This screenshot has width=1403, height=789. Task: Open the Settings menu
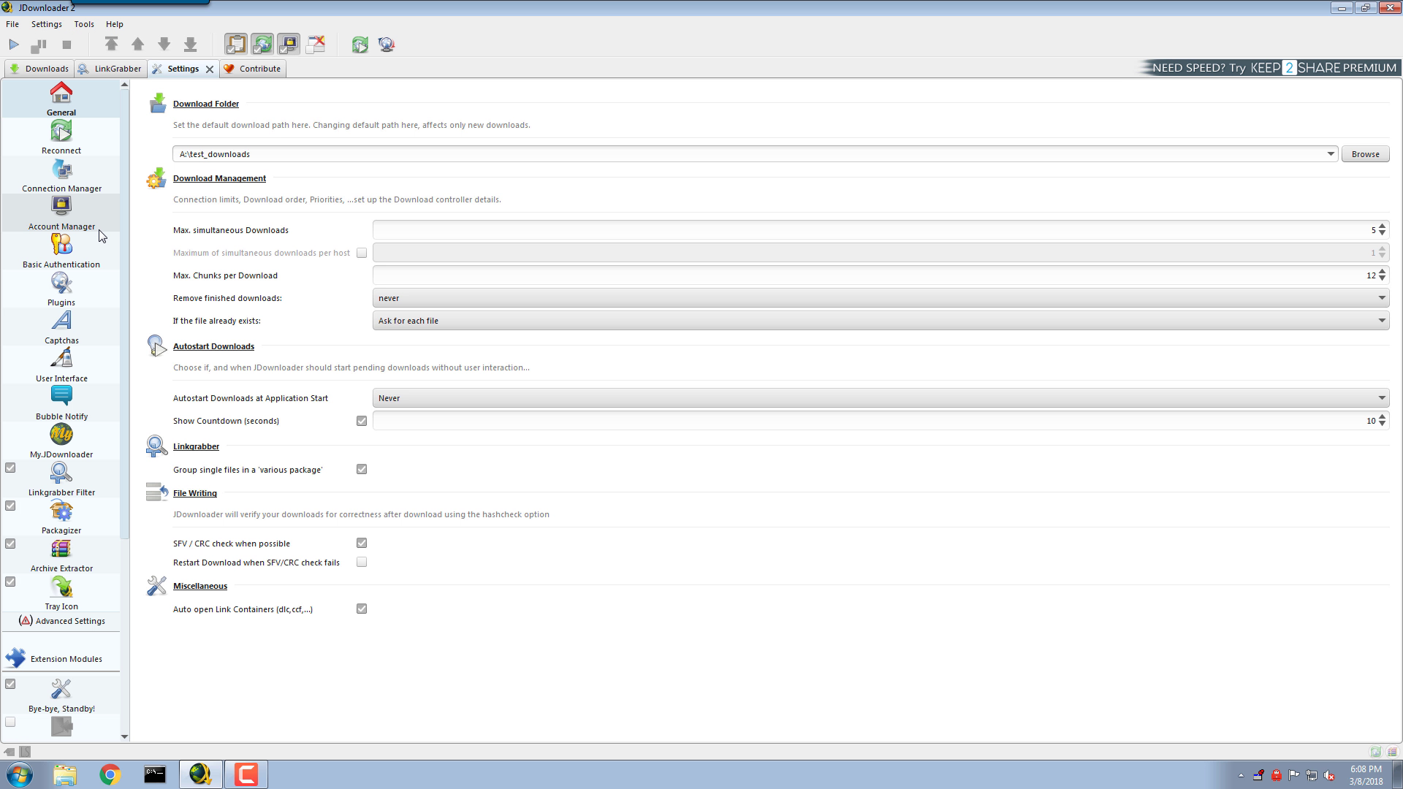[x=47, y=24]
